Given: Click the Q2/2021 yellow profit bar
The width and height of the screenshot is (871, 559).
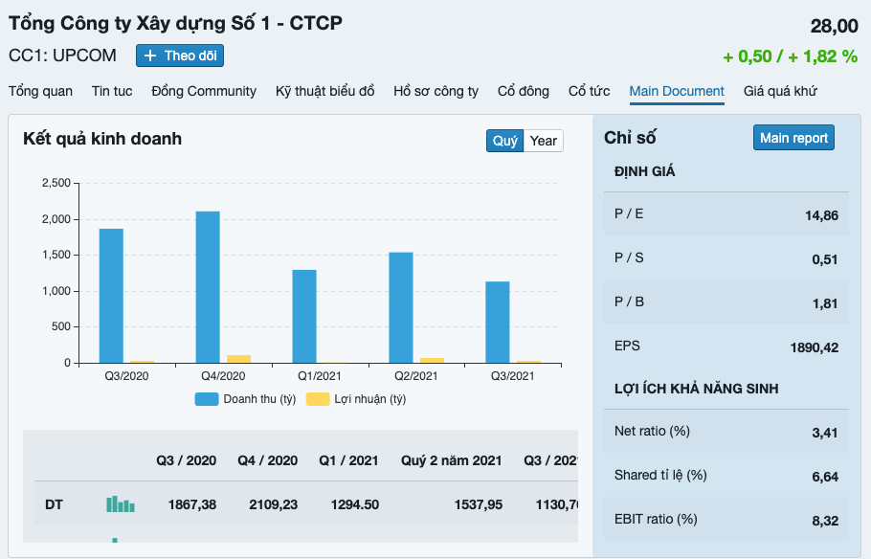Looking at the screenshot, I should point(433,361).
